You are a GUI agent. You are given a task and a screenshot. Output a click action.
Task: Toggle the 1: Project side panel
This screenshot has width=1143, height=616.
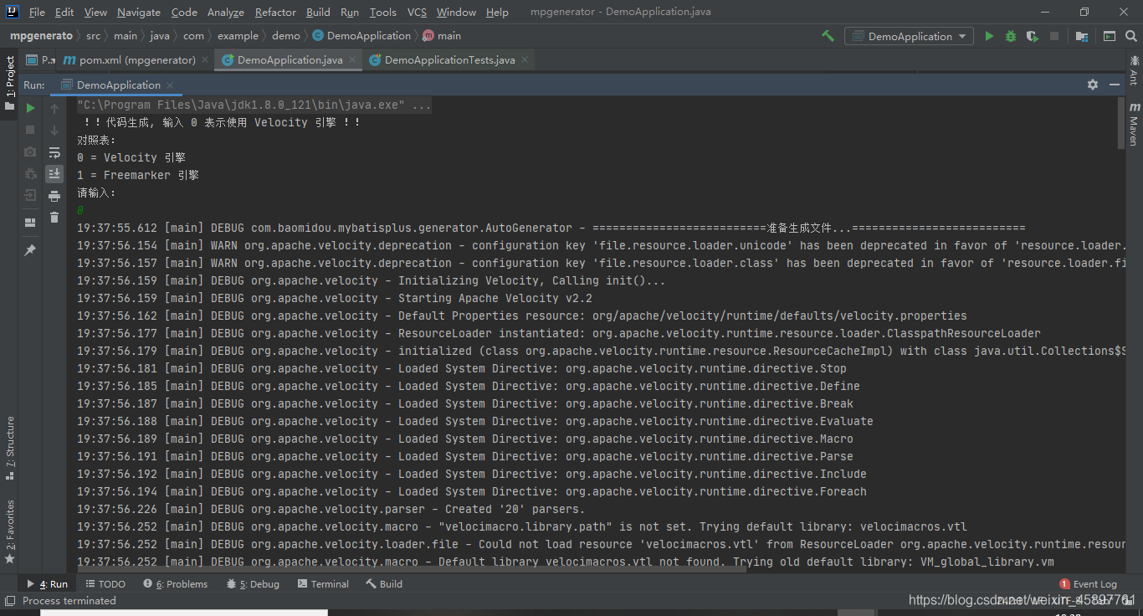(x=10, y=84)
